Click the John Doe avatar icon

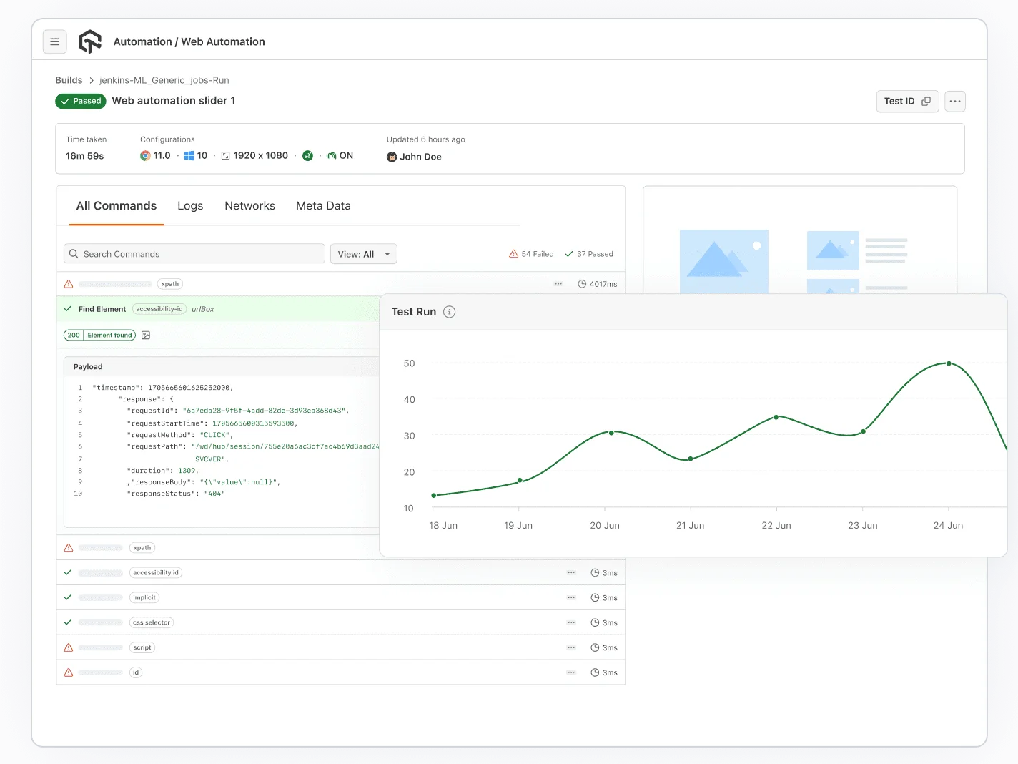click(392, 157)
